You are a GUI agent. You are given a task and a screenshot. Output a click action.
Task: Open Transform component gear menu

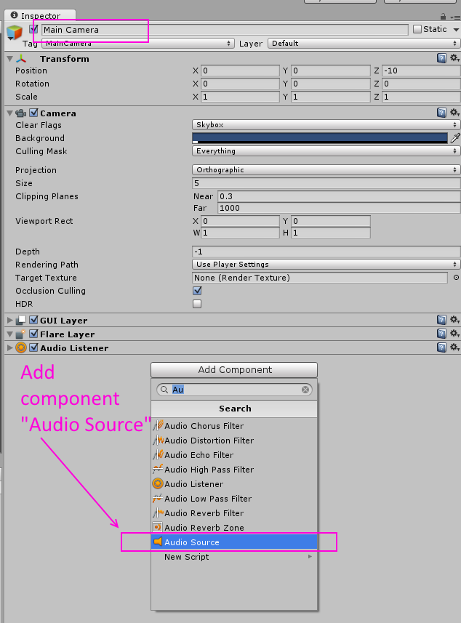point(454,58)
